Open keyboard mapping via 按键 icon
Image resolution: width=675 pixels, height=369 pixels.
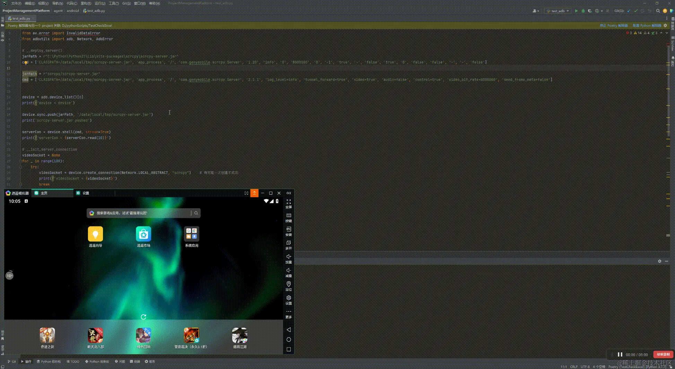289,217
